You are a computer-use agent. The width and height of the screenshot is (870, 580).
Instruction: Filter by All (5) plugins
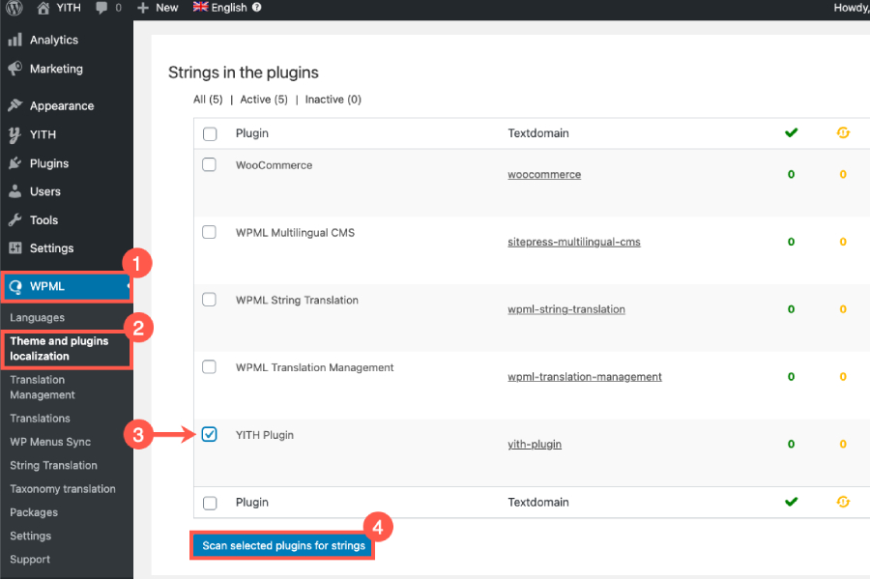(x=208, y=100)
